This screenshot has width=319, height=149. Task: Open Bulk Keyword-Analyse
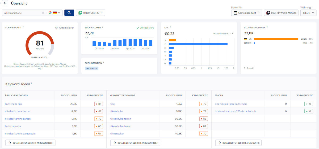point(281,13)
